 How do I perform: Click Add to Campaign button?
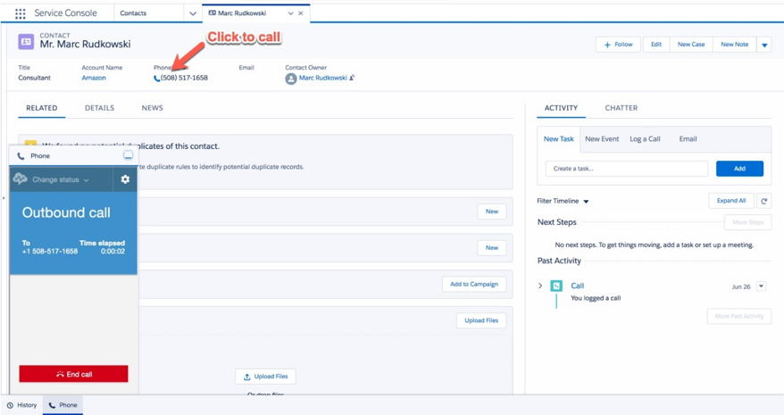(474, 284)
